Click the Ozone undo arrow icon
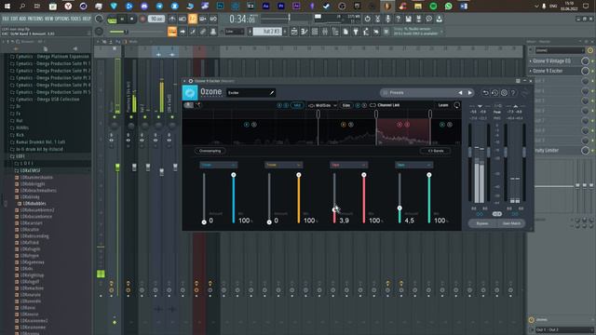Screen dimensions: 596x335 [485, 93]
